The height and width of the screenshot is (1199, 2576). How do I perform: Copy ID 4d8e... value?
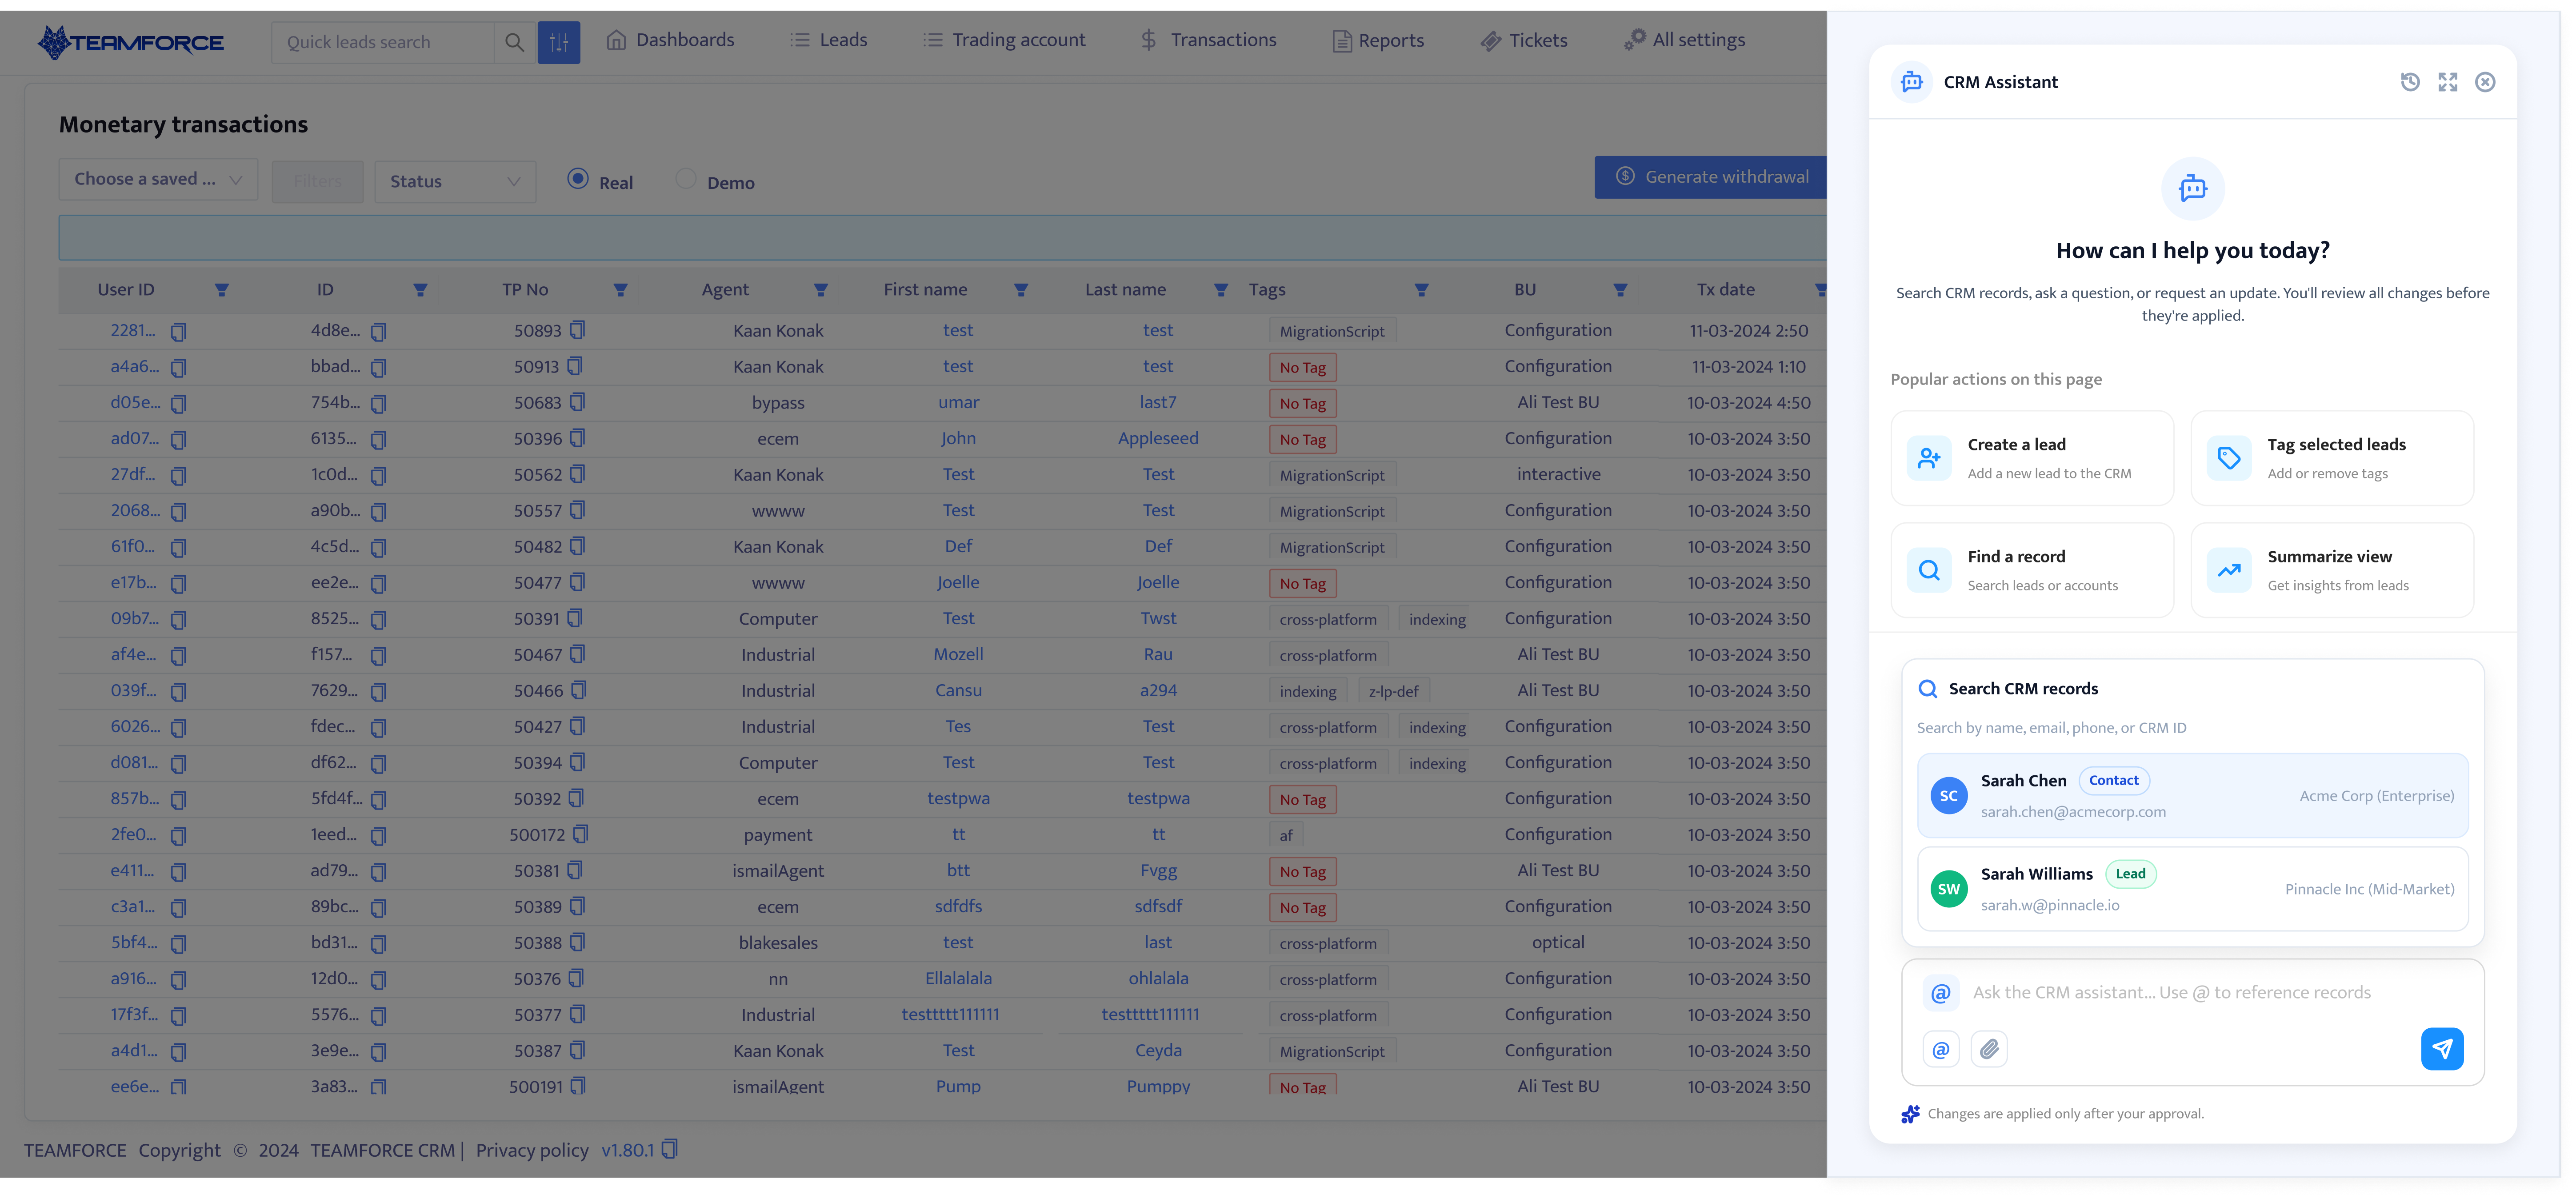(x=378, y=331)
